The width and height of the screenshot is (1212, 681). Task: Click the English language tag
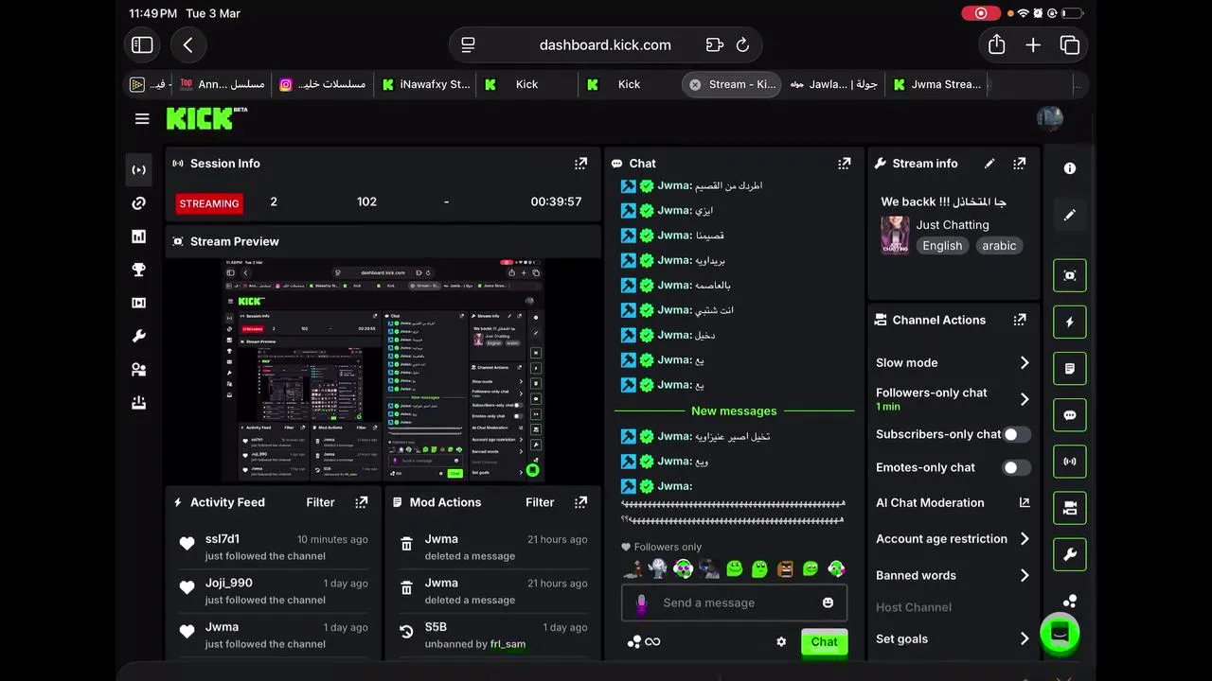[x=942, y=246]
